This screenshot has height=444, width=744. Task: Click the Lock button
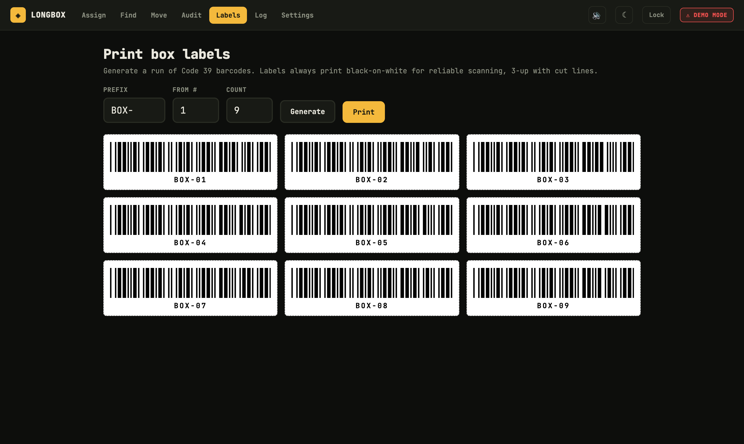[656, 15]
